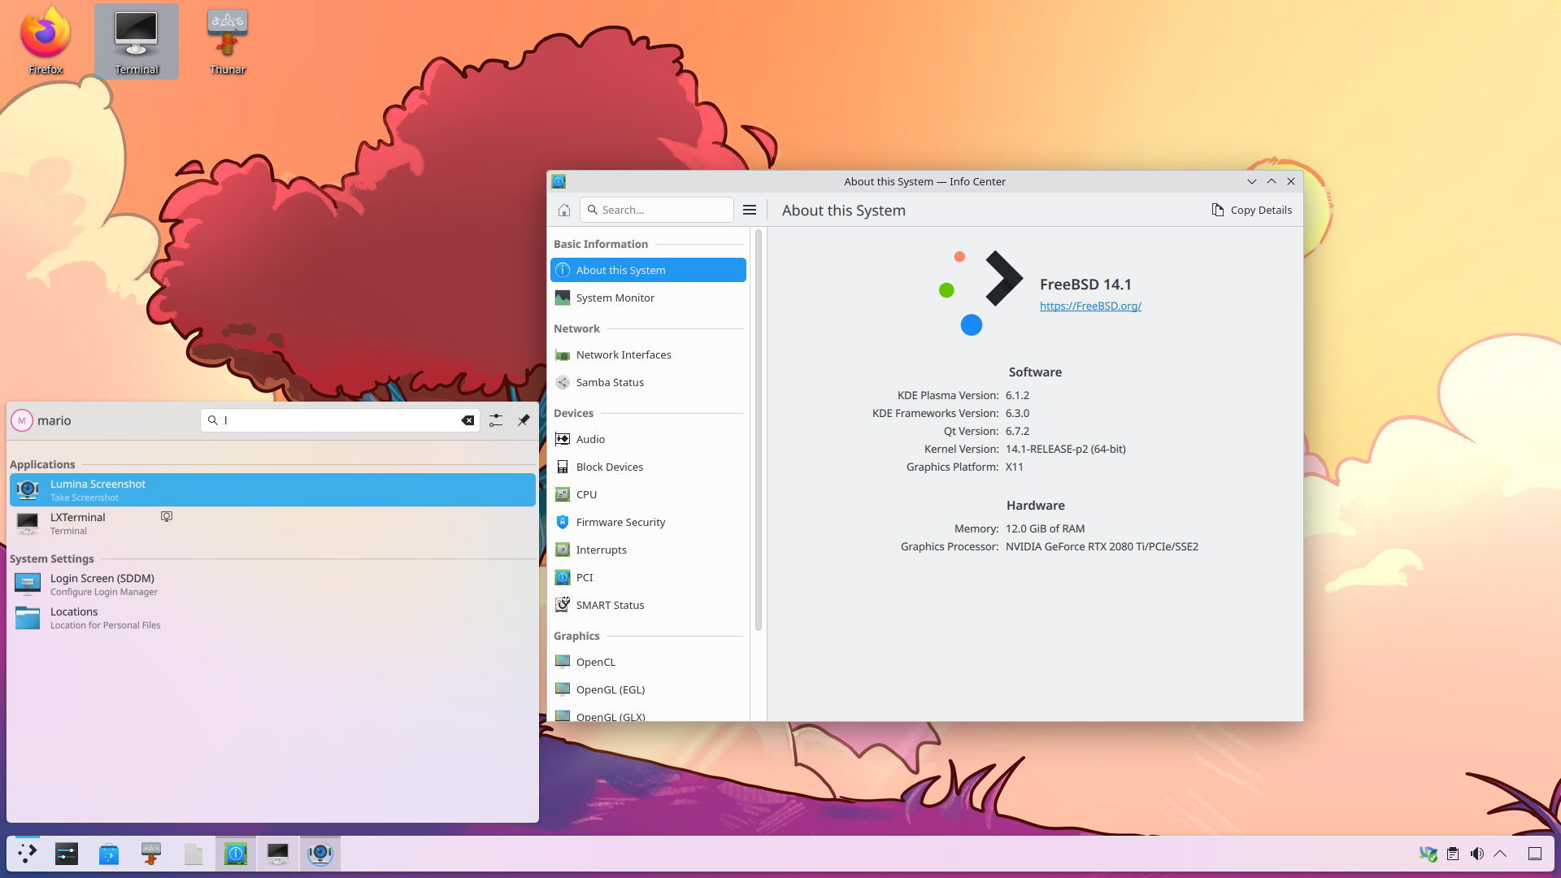Open System Monitor in Info Center sidebar

(x=648, y=298)
